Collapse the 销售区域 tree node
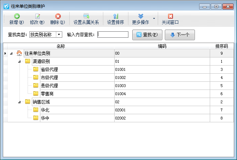Screen dimensions: 237x160 point(19,102)
